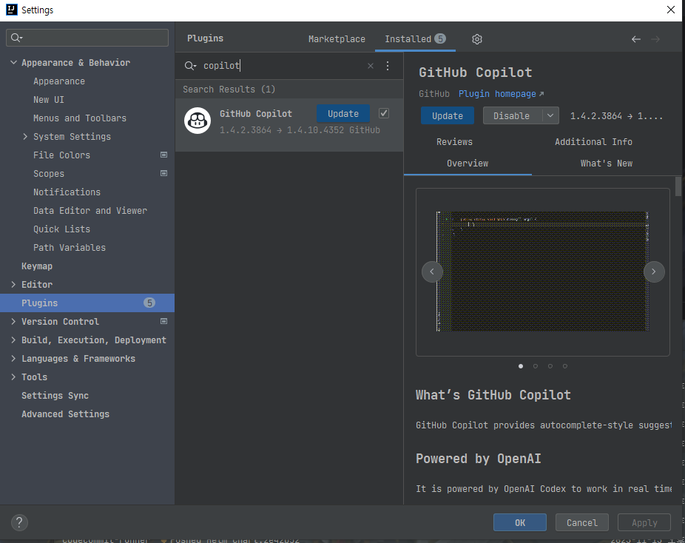Click the plugin search magnifier icon
This screenshot has width=685, height=543.
point(189,66)
